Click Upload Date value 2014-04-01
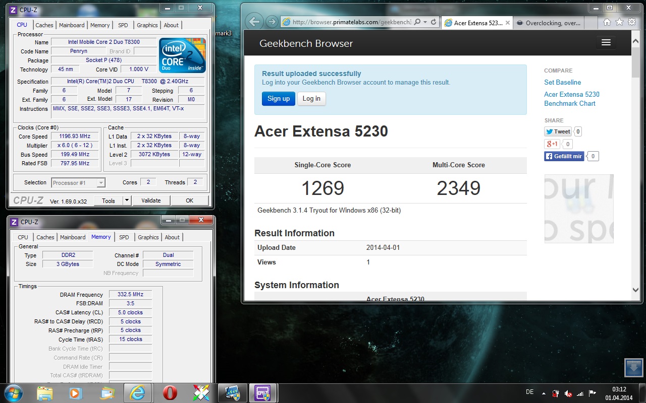Screen dimensions: 646x403 383,248
